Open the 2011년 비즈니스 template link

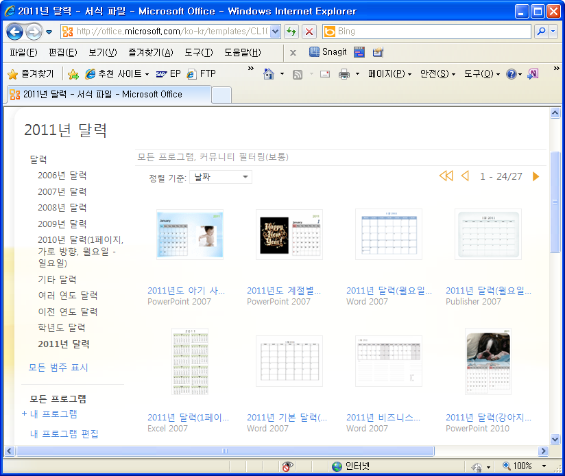383,418
